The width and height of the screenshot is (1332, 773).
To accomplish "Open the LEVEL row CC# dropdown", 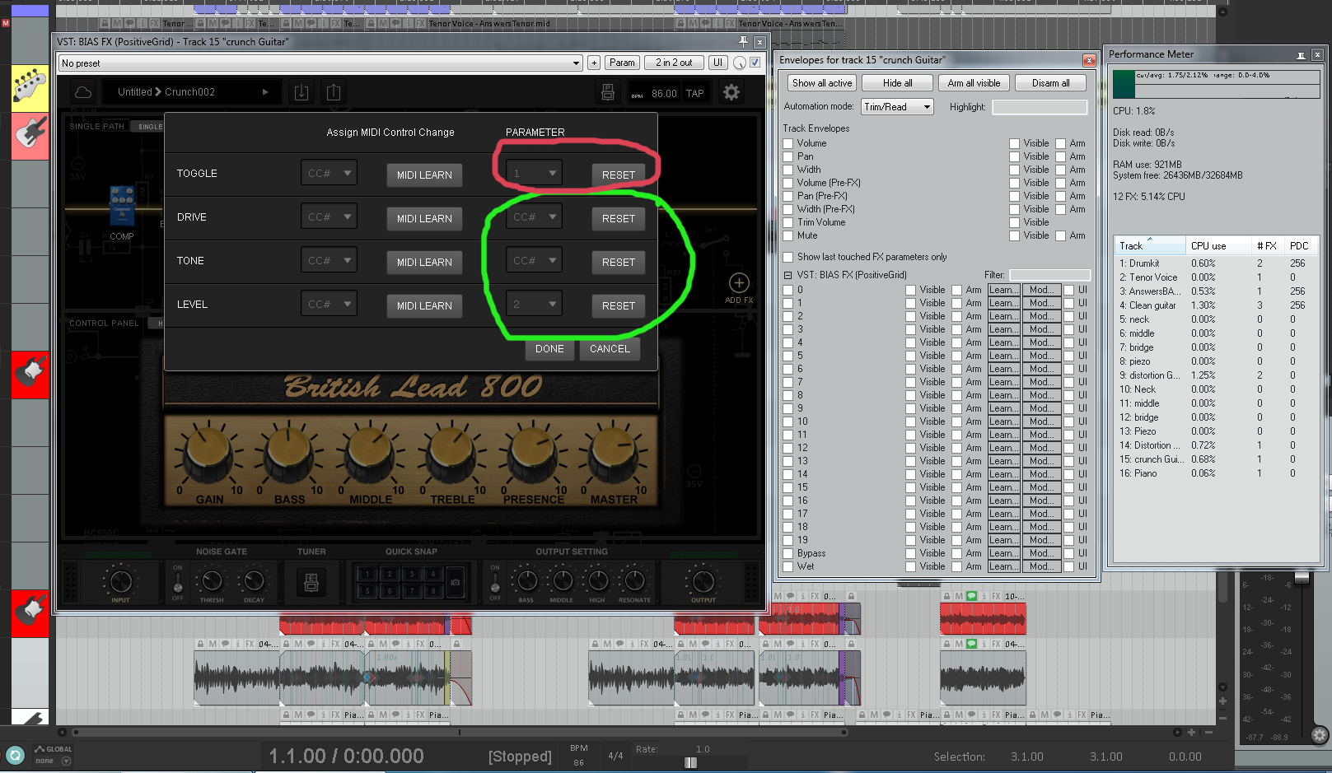I will (329, 305).
